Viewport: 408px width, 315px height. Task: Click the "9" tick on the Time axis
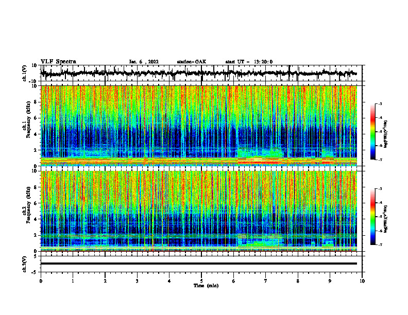330,281
